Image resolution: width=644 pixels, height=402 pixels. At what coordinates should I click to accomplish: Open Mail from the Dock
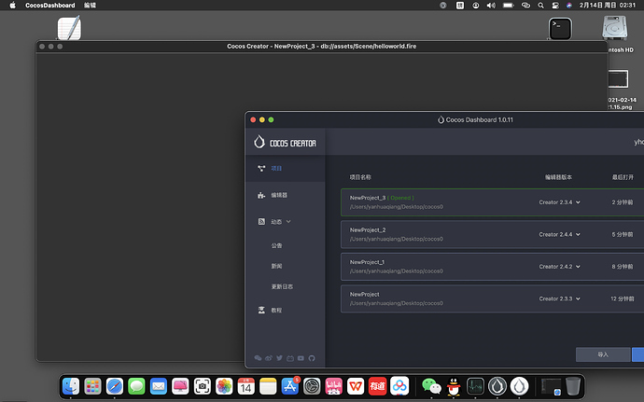click(159, 386)
